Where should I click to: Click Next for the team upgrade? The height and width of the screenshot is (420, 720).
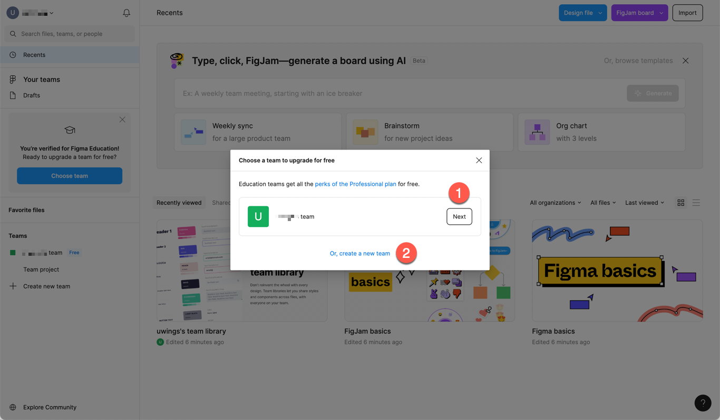click(459, 217)
